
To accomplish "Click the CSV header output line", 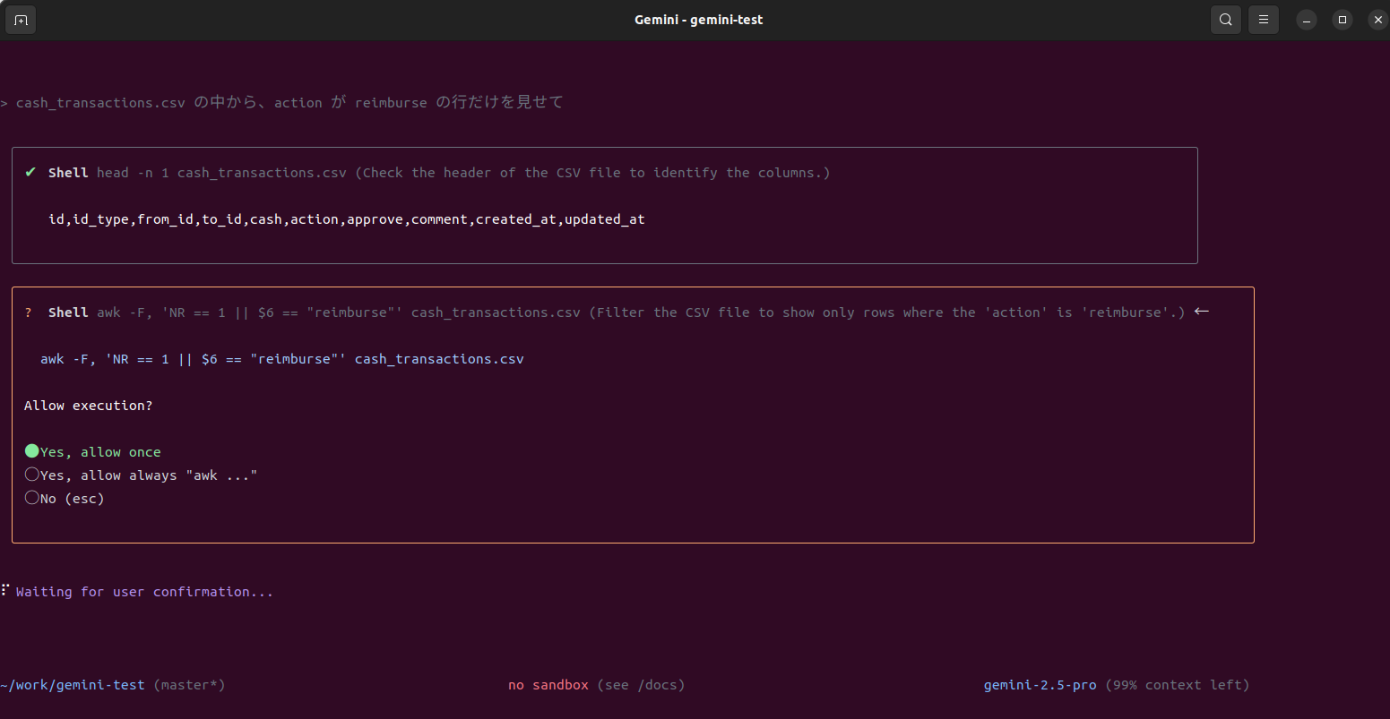I will click(349, 218).
